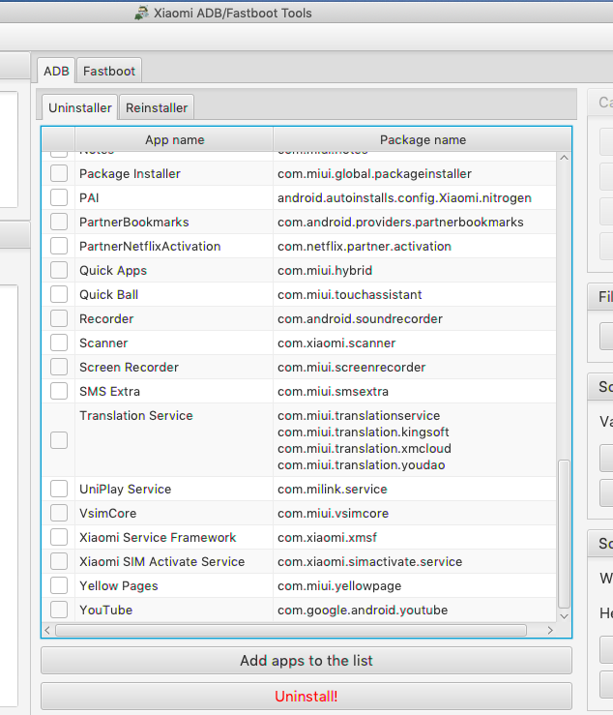Screen dimensions: 613x715
Task: Click the horizontal scrollbar left arrow
Action: [47, 630]
